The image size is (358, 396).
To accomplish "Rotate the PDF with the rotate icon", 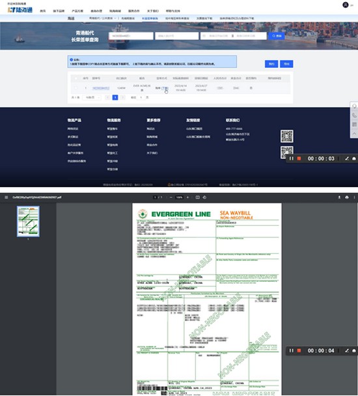I will (204, 197).
